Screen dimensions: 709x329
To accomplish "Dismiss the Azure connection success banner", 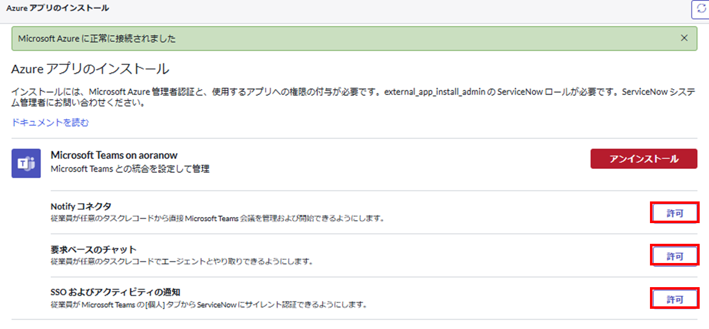I will tap(684, 38).
